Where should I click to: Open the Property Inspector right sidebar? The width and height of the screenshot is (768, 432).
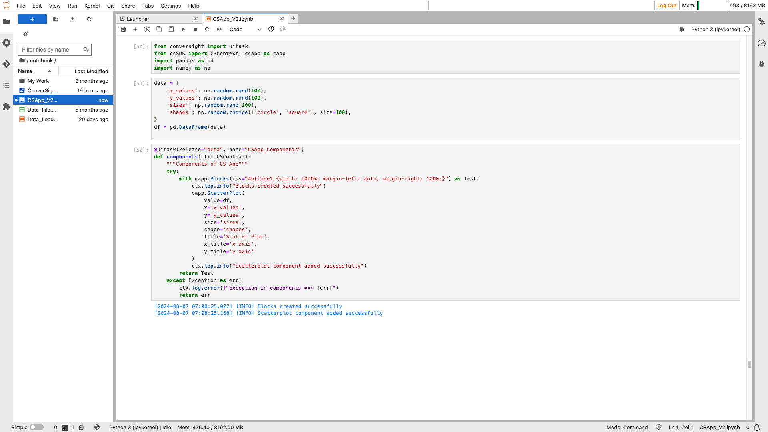762,22
